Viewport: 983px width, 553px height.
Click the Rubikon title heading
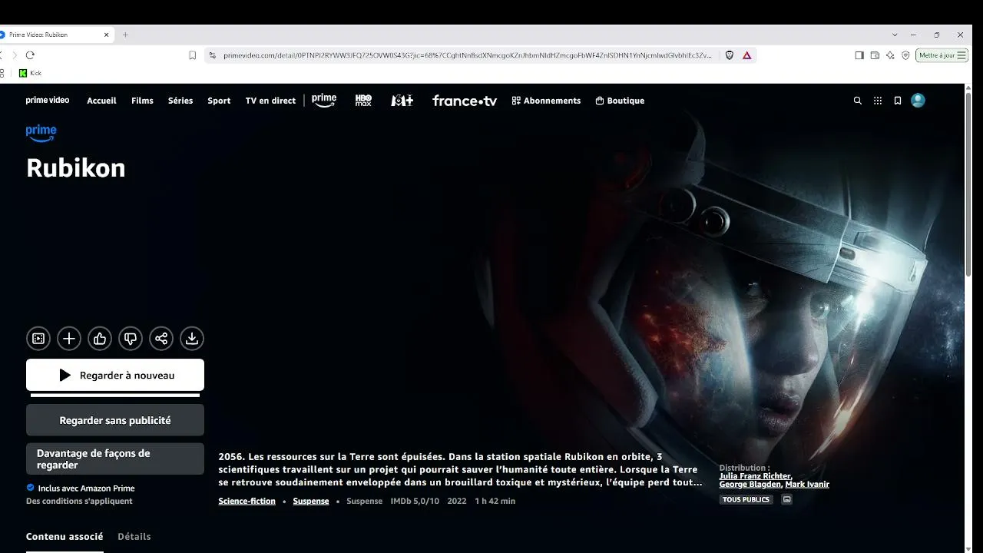pos(75,168)
